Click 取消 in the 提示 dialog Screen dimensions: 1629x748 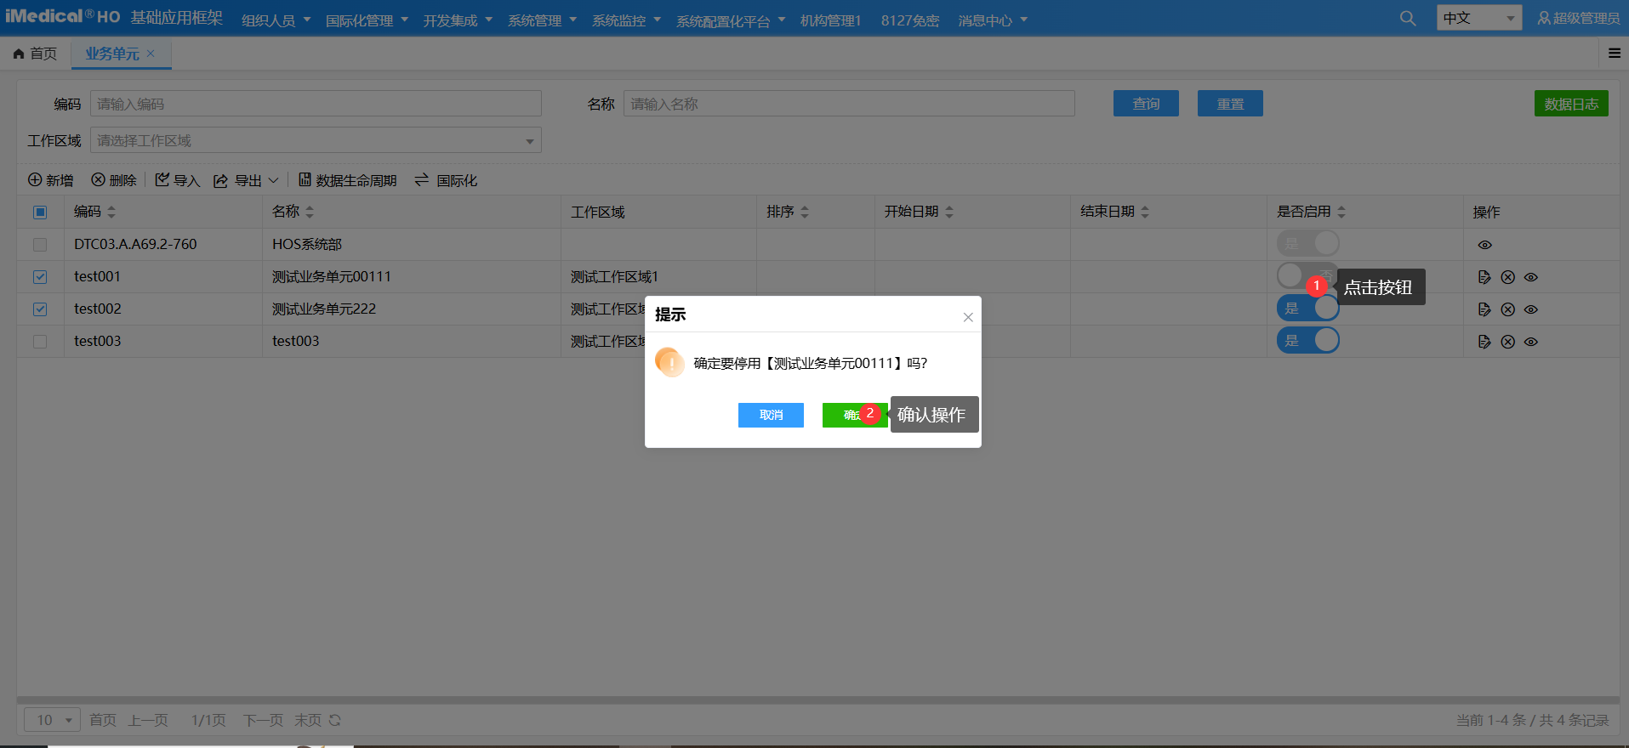[771, 415]
